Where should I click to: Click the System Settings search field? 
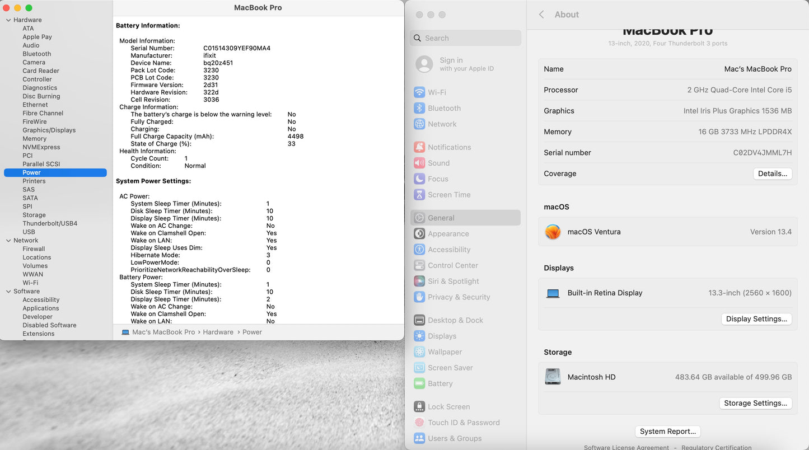pyautogui.click(x=466, y=38)
